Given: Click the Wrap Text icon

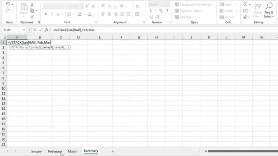Looking at the screenshot, I should [137, 6].
